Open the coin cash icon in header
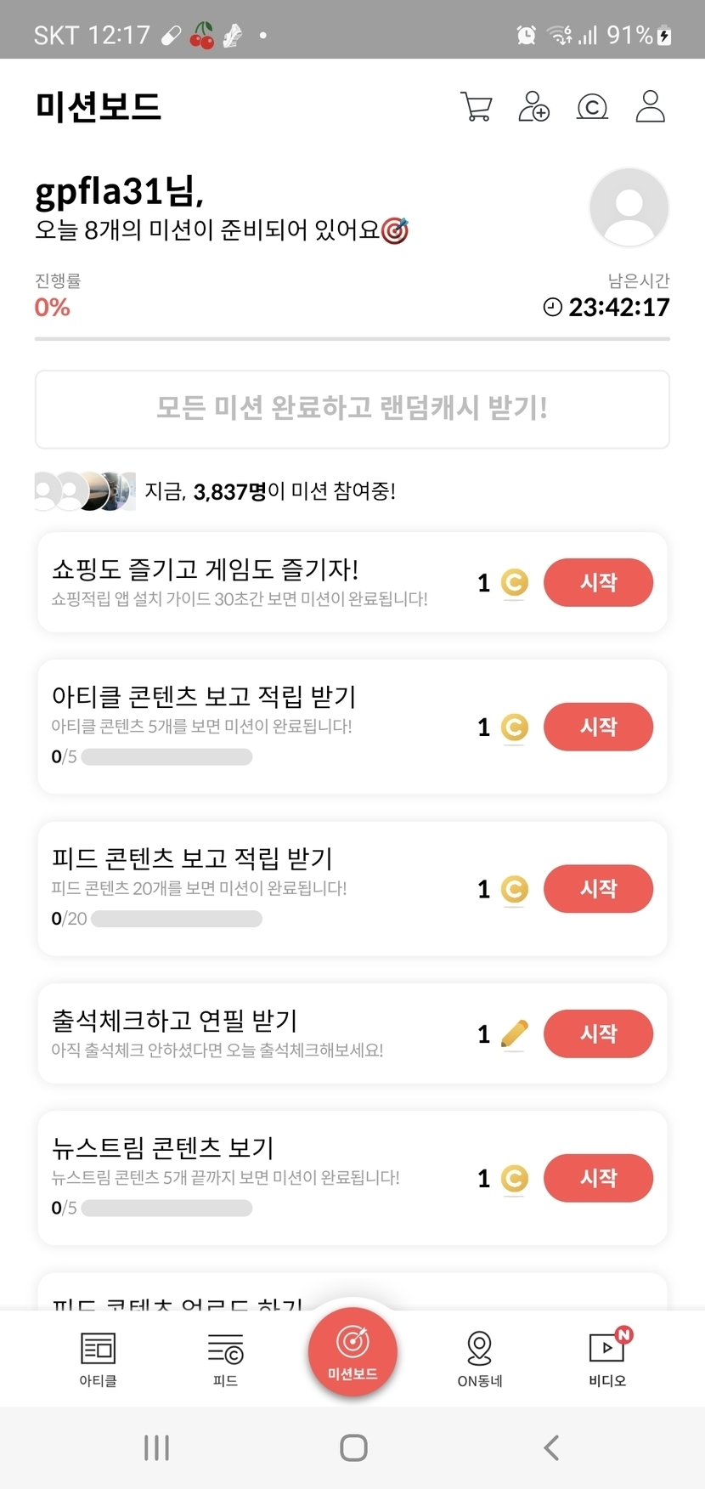The height and width of the screenshot is (1489, 705). (x=592, y=107)
